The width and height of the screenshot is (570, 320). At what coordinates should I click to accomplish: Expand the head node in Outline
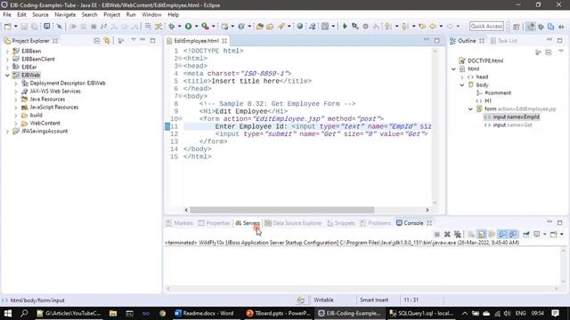pos(462,77)
